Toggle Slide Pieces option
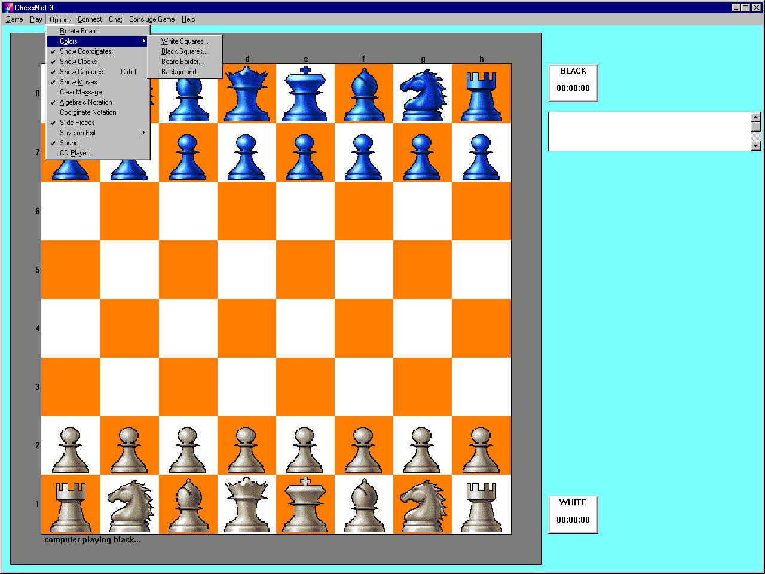The width and height of the screenshot is (765, 574). (x=98, y=123)
